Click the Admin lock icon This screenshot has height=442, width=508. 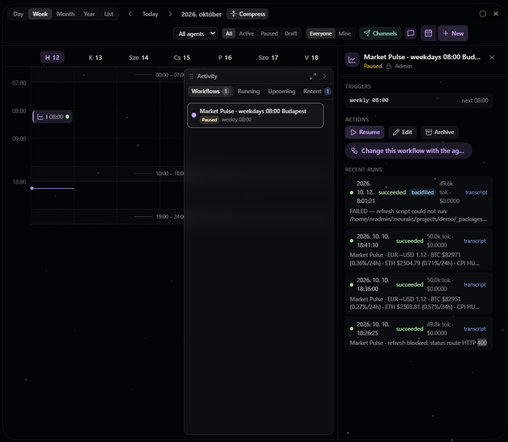point(388,66)
